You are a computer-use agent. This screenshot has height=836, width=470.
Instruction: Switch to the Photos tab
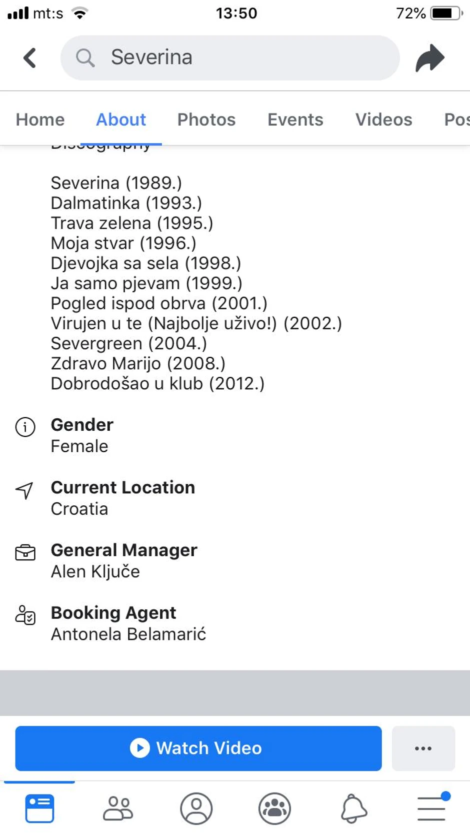point(206,120)
